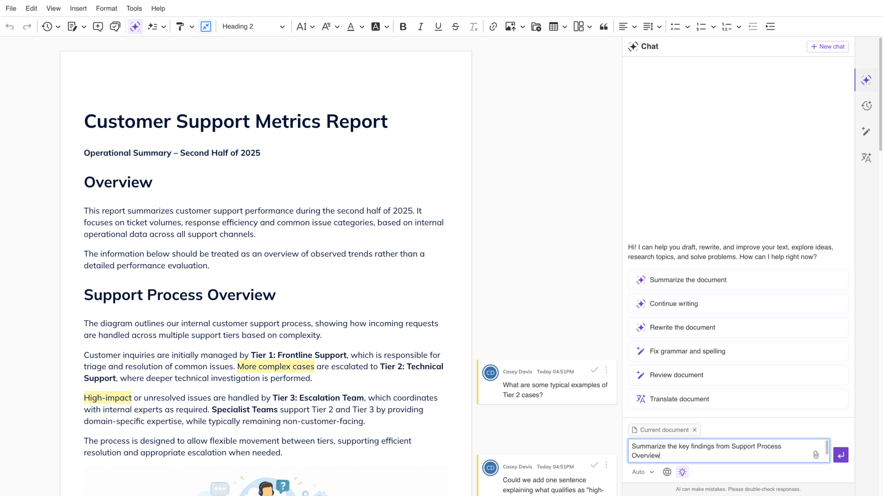Open the Insert menu
This screenshot has width=883, height=496.
(x=78, y=8)
